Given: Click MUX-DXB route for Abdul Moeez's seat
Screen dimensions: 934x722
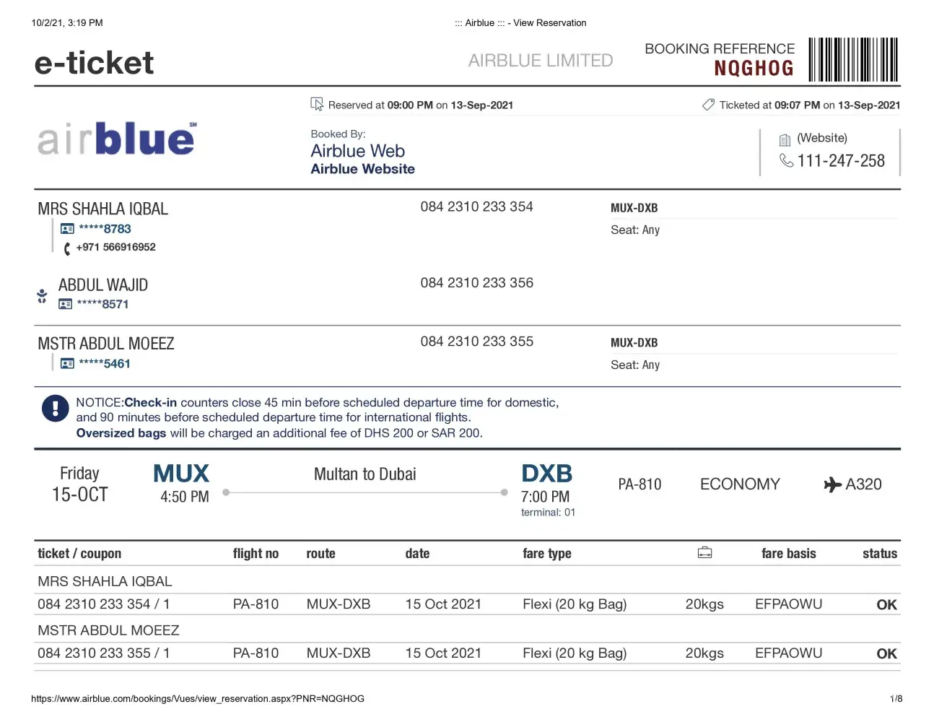Looking at the screenshot, I should click(634, 343).
